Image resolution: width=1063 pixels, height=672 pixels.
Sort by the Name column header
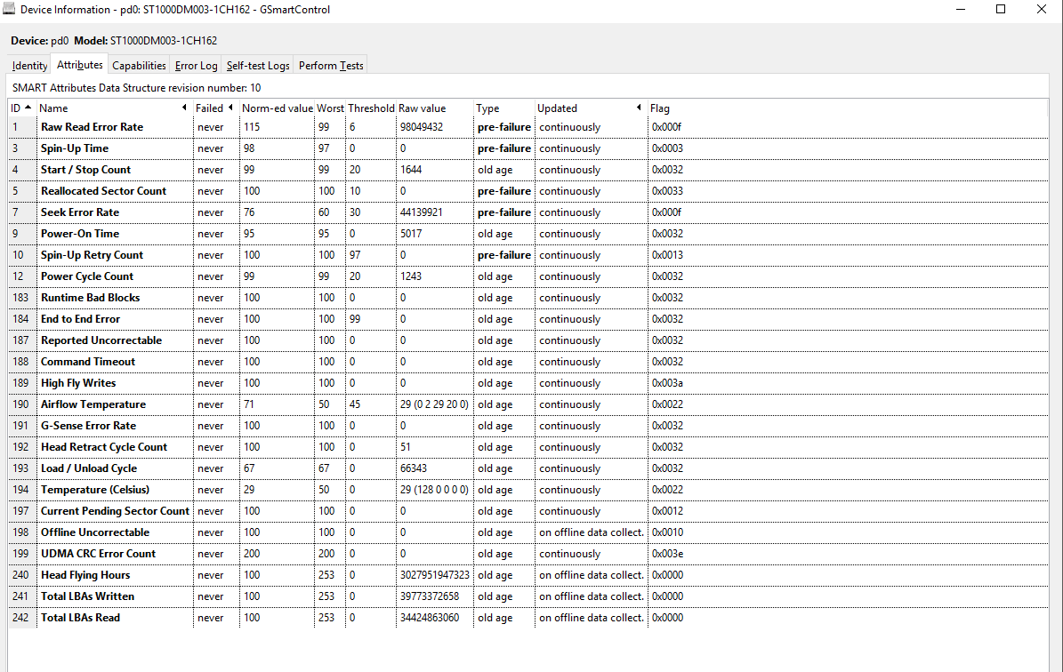[113, 108]
